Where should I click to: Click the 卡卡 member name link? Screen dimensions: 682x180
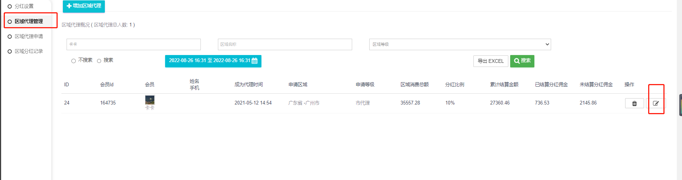click(x=149, y=108)
